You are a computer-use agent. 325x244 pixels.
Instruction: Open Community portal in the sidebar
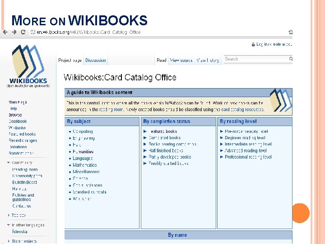pos(27,176)
